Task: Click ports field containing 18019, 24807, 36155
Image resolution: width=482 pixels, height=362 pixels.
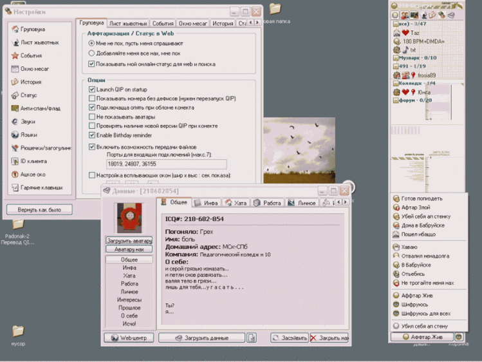Action: tap(166, 164)
